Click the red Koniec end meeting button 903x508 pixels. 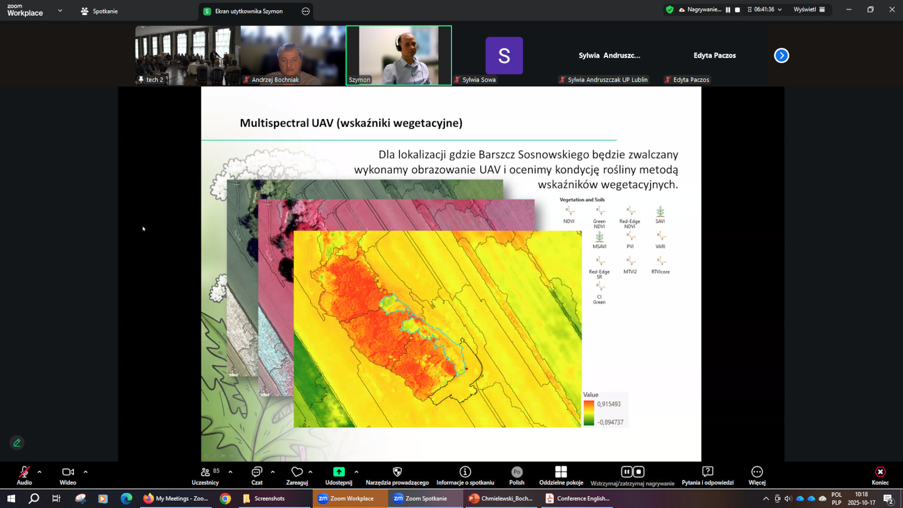[880, 475]
